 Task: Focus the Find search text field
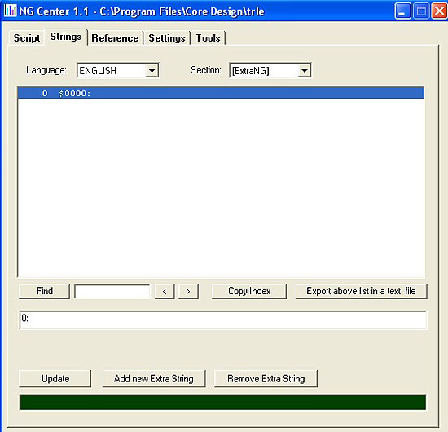click(x=112, y=291)
